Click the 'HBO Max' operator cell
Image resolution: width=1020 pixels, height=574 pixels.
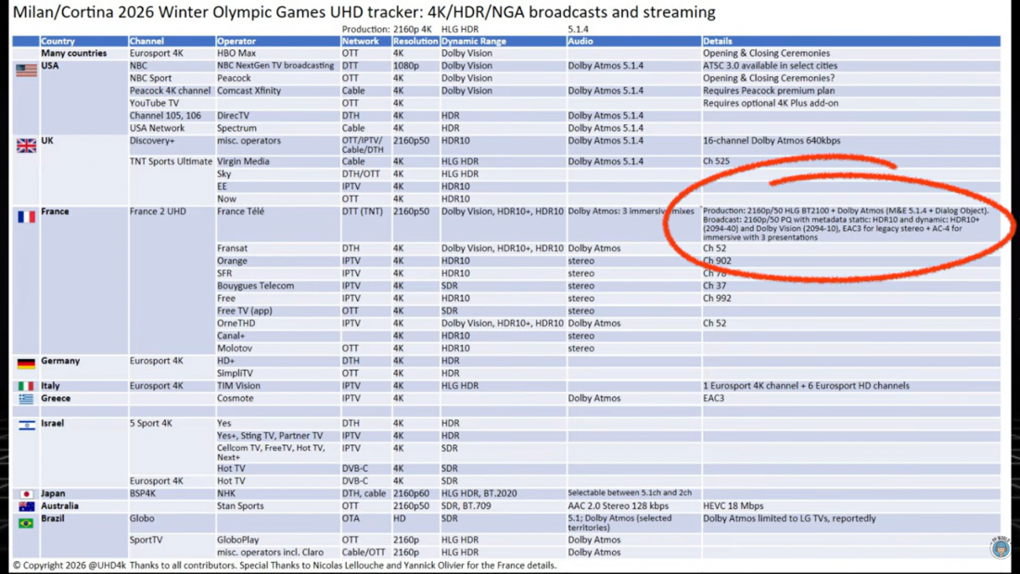236,54
